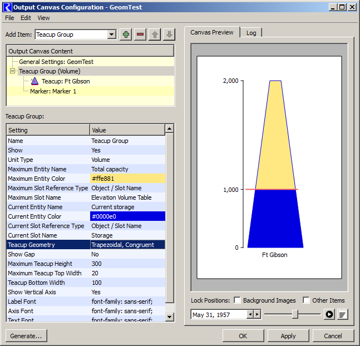The height and width of the screenshot is (346, 360).
Task: Click the May 31, 1957 date field
Action: pos(219,314)
